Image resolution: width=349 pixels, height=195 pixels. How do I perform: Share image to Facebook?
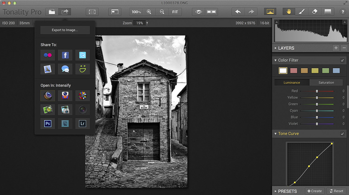click(x=65, y=55)
